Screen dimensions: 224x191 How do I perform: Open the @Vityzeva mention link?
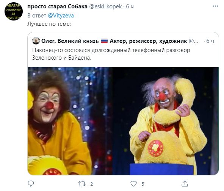point(61,16)
